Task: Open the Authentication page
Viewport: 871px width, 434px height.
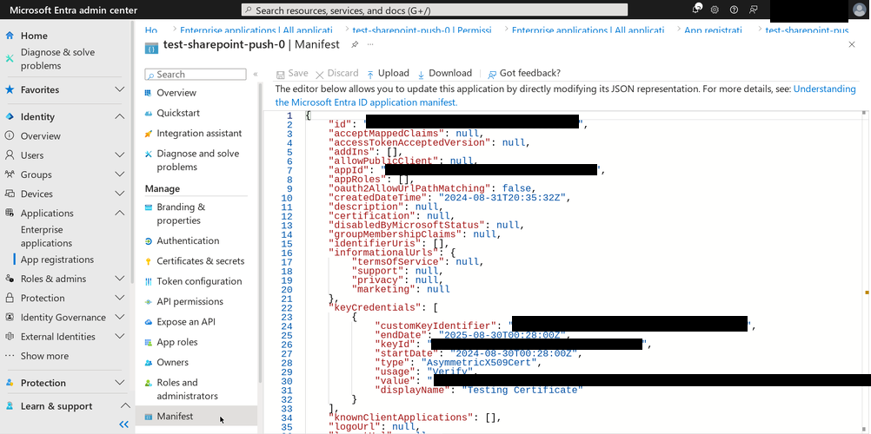Action: [x=188, y=240]
